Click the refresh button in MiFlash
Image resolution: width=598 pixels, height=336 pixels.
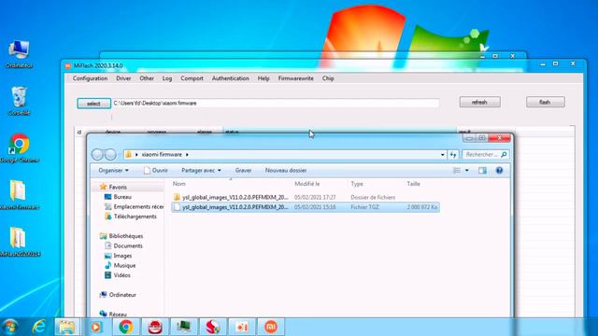(x=479, y=102)
